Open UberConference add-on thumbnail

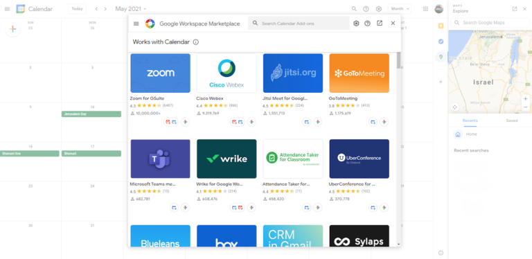coord(360,159)
